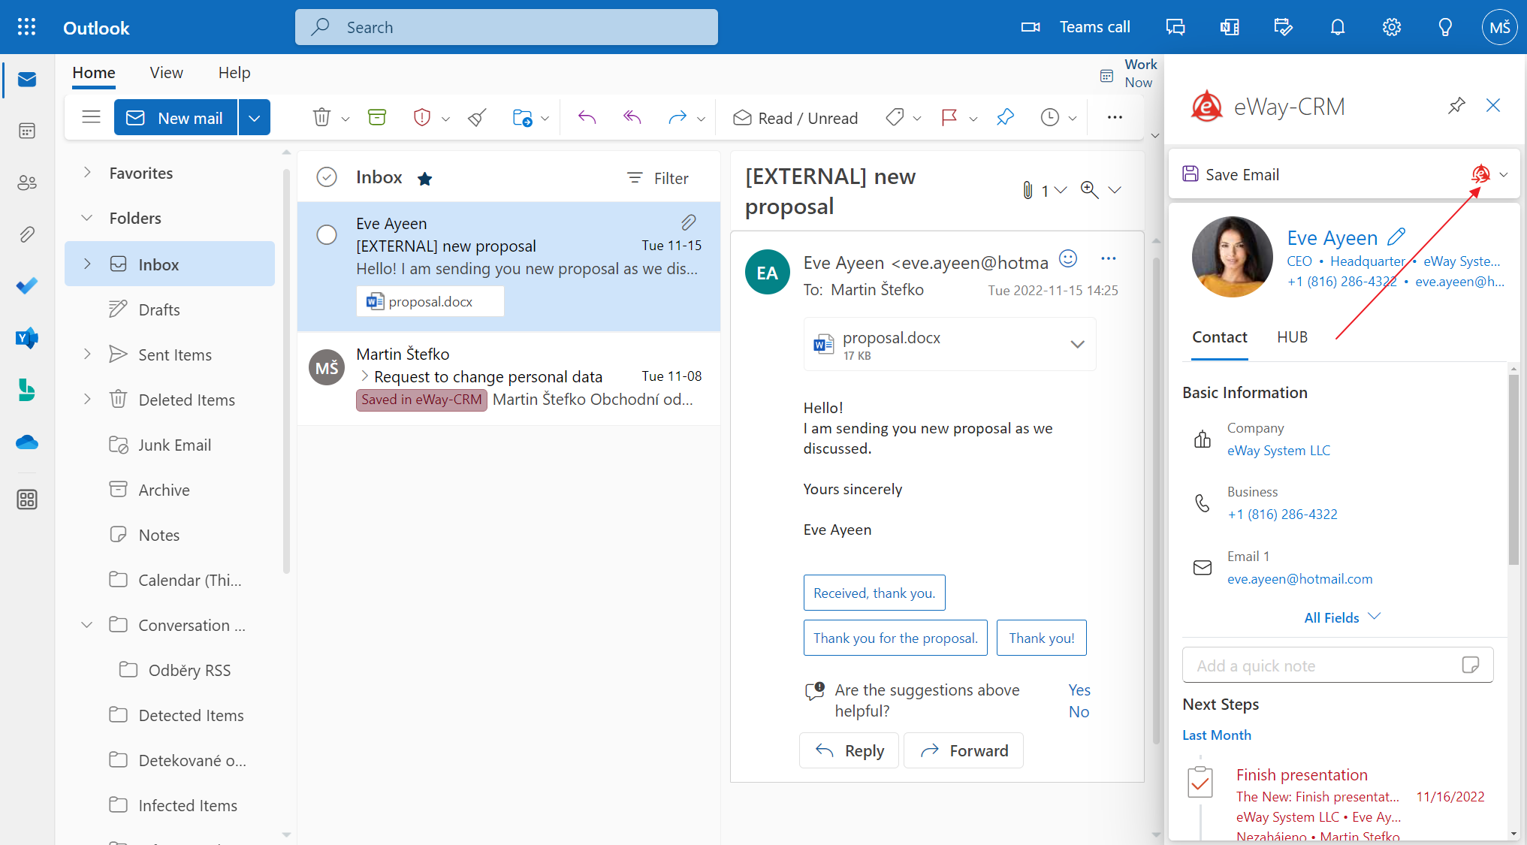This screenshot has width=1527, height=845.
Task: Toggle the select all messages circle
Action: [327, 177]
